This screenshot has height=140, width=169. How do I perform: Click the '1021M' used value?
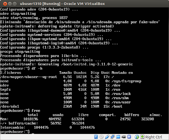pos(81,77)
